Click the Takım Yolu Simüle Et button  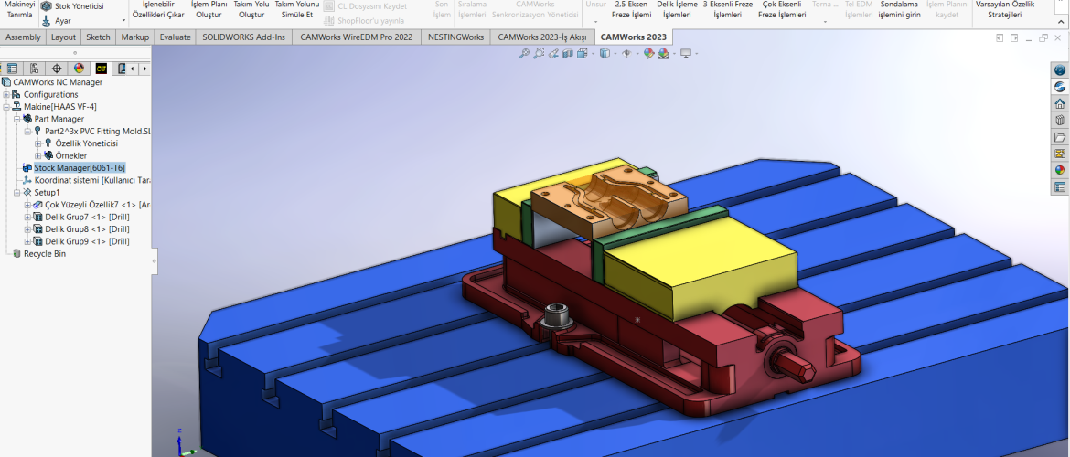pyautogui.click(x=296, y=10)
